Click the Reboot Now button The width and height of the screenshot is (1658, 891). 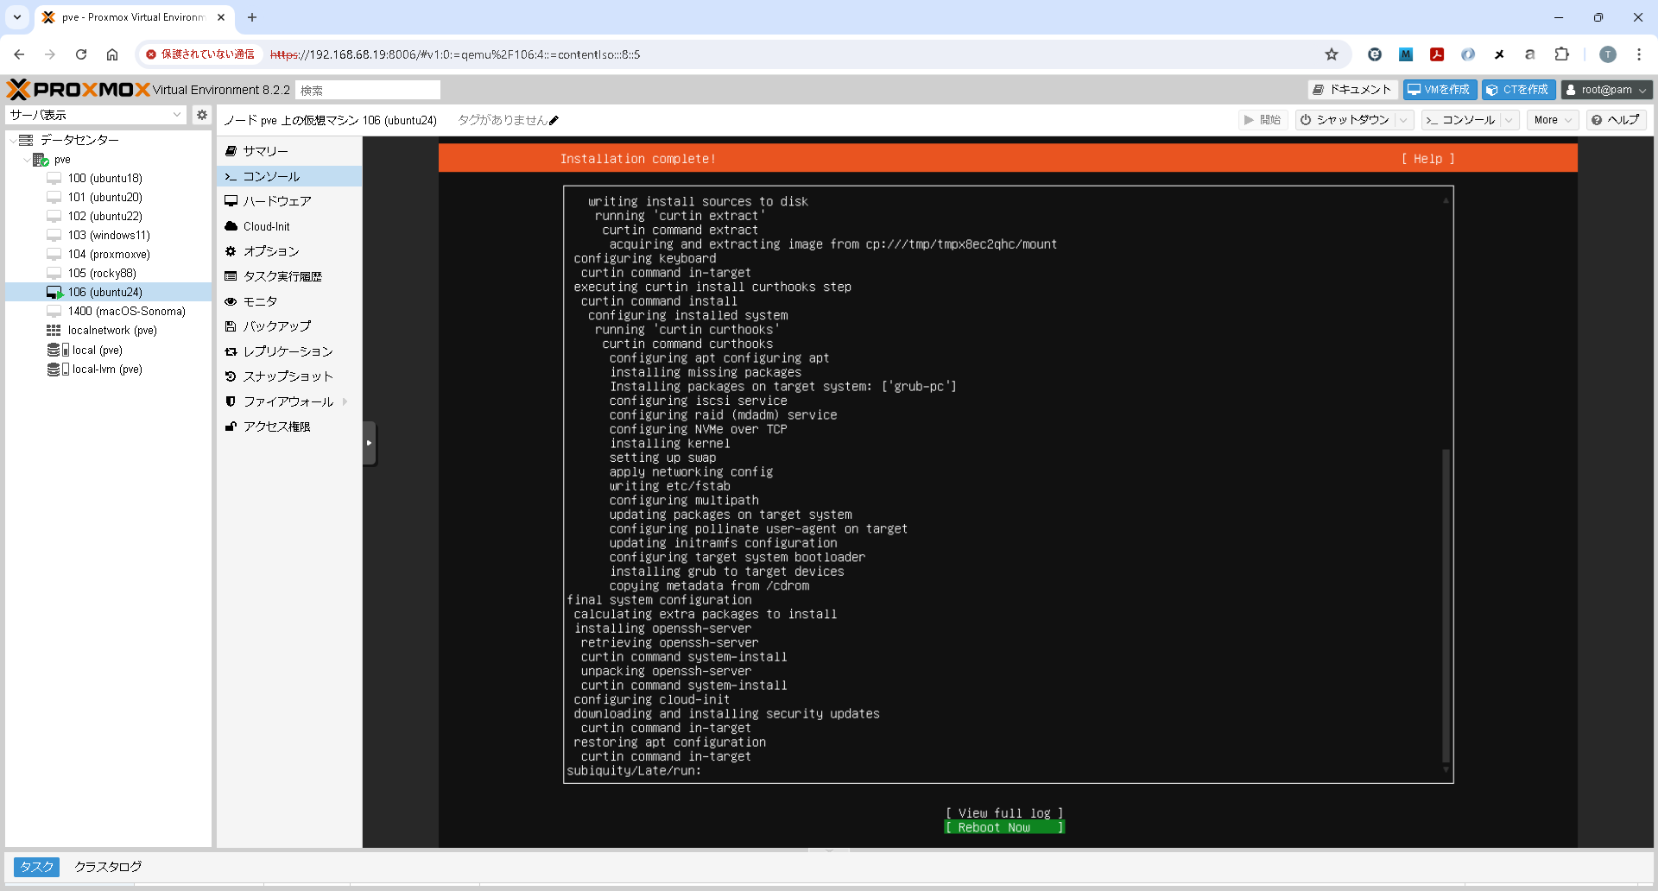[1004, 827]
